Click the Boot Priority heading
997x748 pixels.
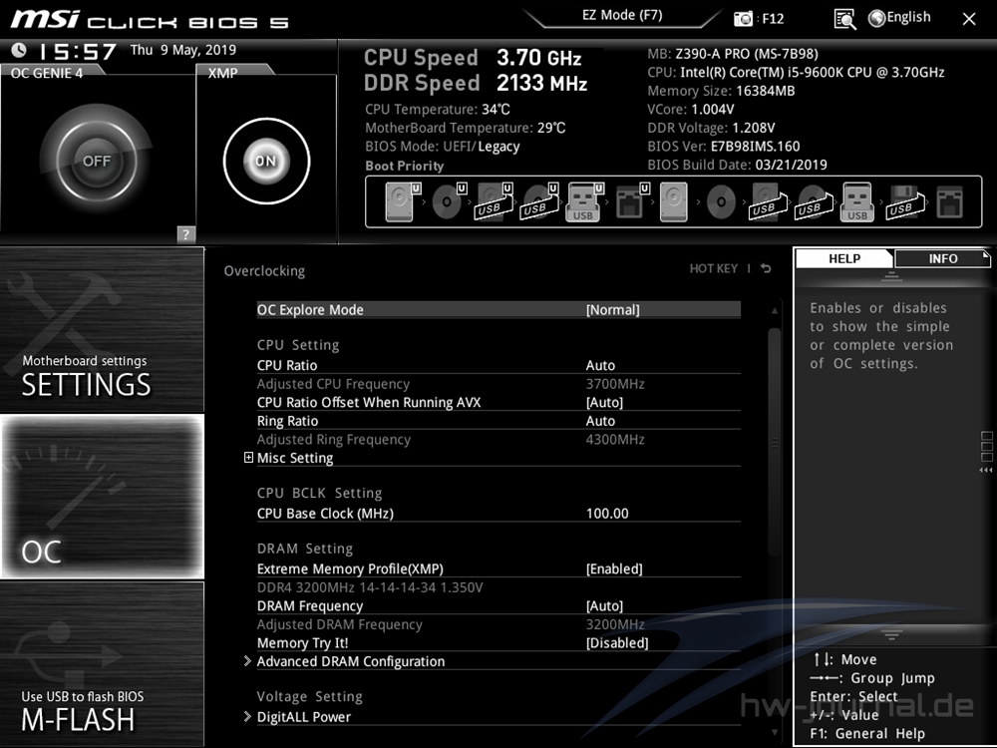(405, 166)
